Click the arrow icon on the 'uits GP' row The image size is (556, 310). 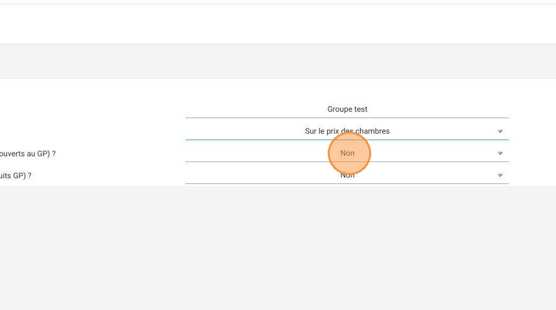click(500, 176)
